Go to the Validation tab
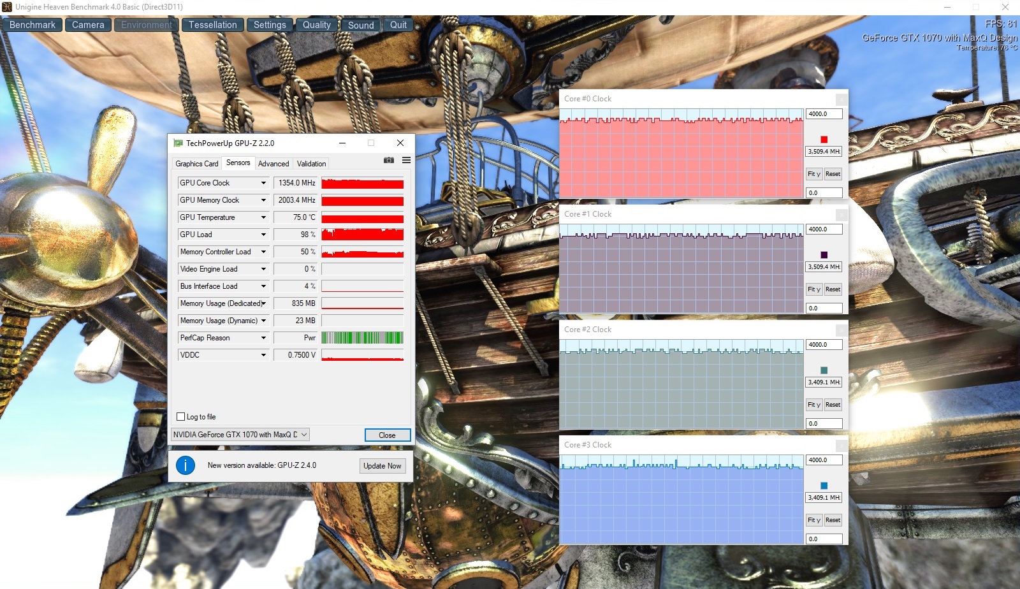This screenshot has width=1020, height=589. [312, 164]
